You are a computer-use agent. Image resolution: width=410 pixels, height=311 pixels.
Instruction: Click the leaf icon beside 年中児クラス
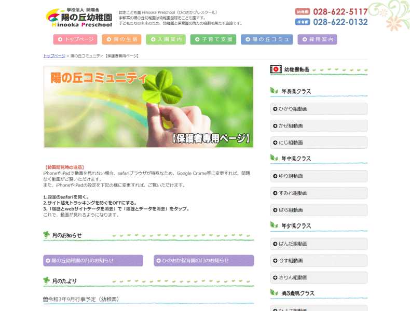tap(274, 158)
